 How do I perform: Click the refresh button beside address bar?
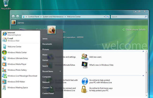tap(108, 17)
